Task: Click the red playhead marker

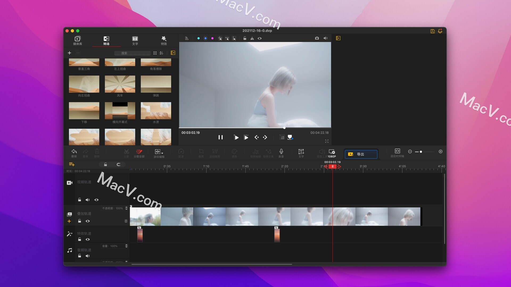Action: (332, 166)
